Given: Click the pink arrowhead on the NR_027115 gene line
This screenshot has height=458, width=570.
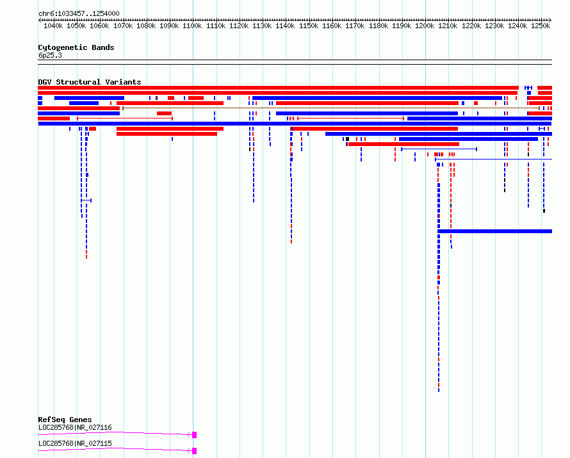Looking at the screenshot, I should click(190, 450).
